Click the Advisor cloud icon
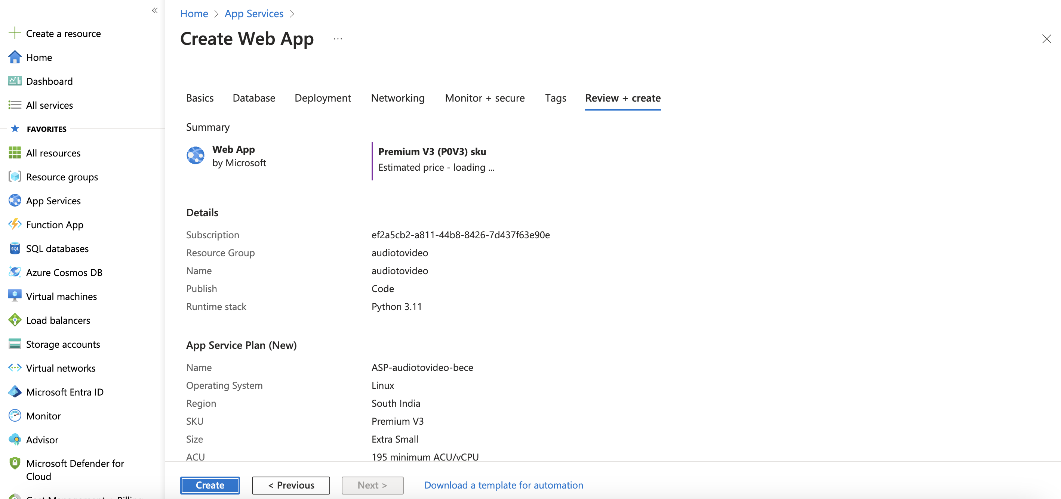 tap(15, 439)
